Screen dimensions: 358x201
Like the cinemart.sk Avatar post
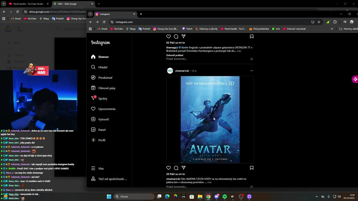tap(169, 168)
